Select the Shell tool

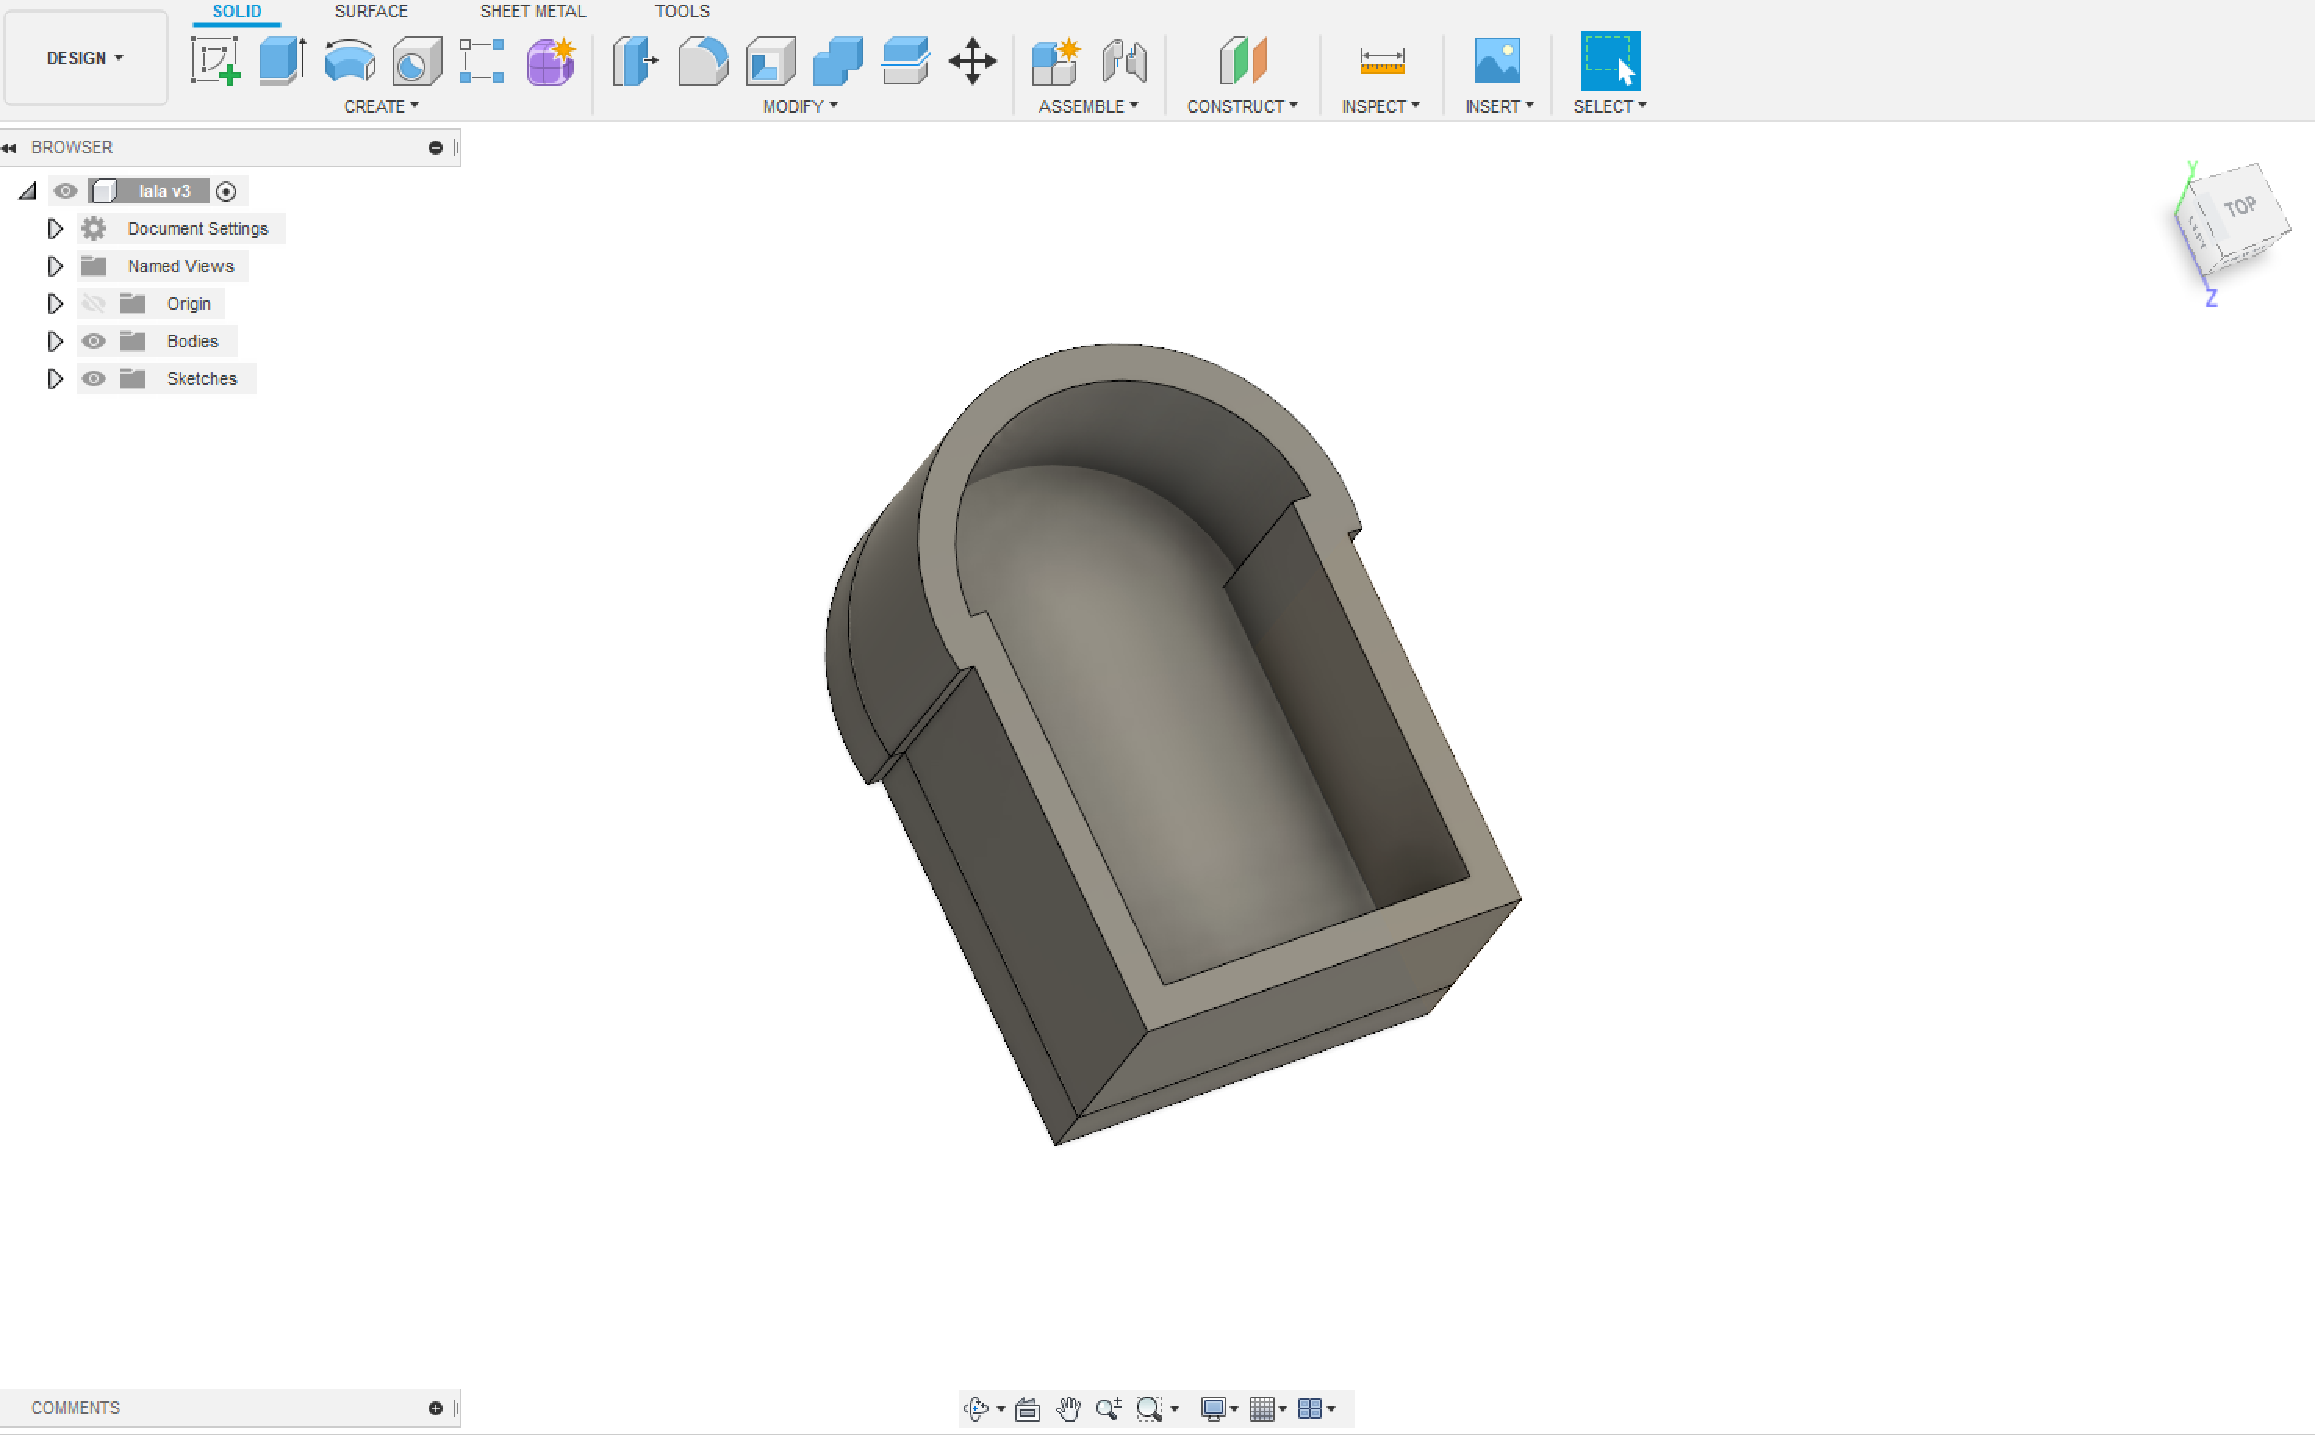(770, 61)
